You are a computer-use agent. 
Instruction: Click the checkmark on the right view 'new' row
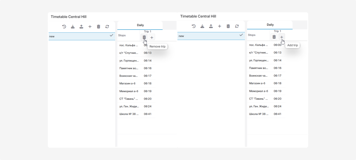pos(241,35)
